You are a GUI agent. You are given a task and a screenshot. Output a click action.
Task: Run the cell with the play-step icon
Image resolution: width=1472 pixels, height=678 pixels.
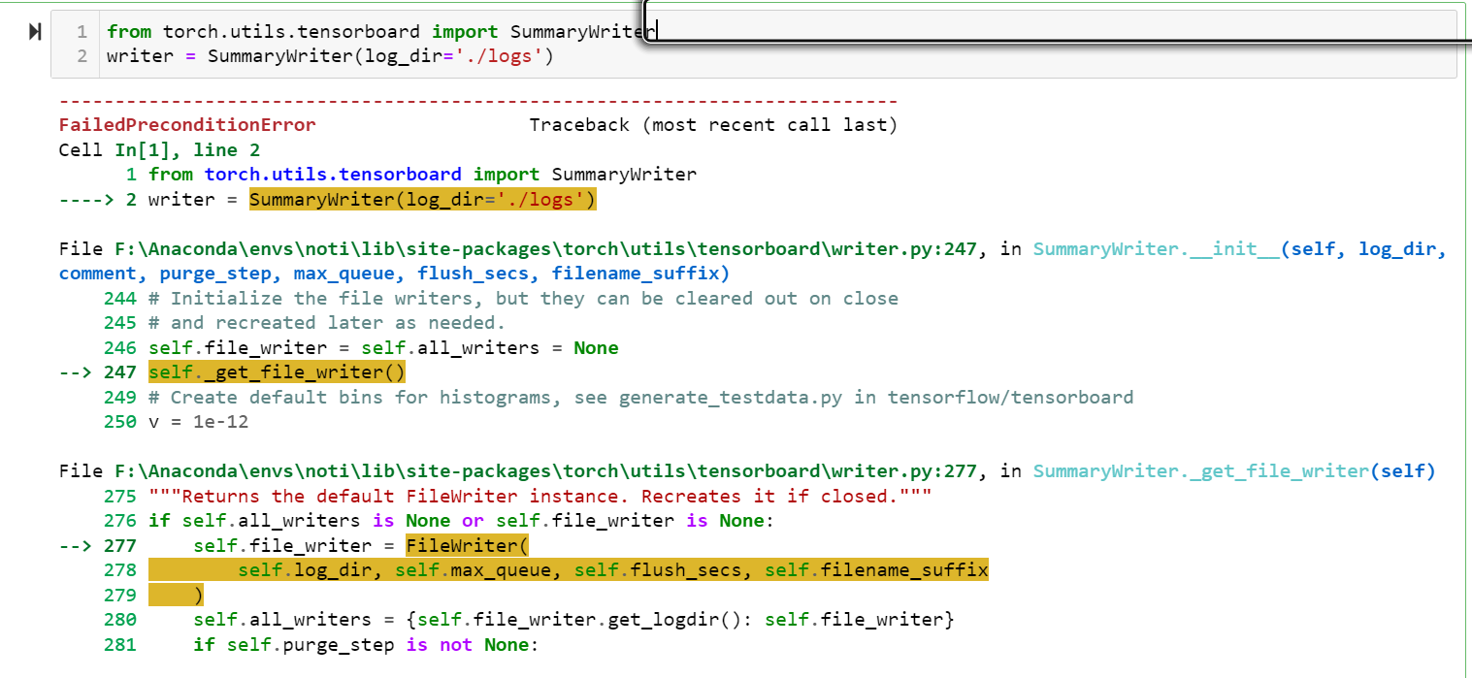(35, 32)
